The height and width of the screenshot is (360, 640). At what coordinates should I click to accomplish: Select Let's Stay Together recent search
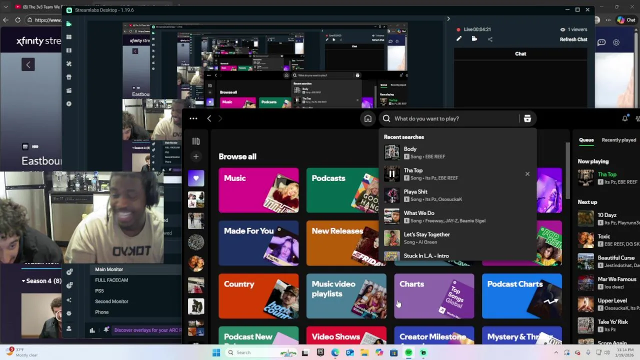(x=457, y=238)
